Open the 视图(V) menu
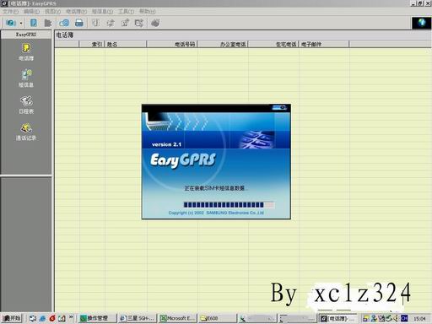Viewport: 432px width, 324px height. point(52,12)
